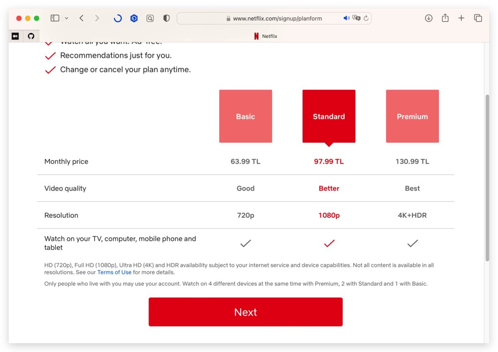Reload the Netflix page
498x352 pixels.
tap(366, 18)
